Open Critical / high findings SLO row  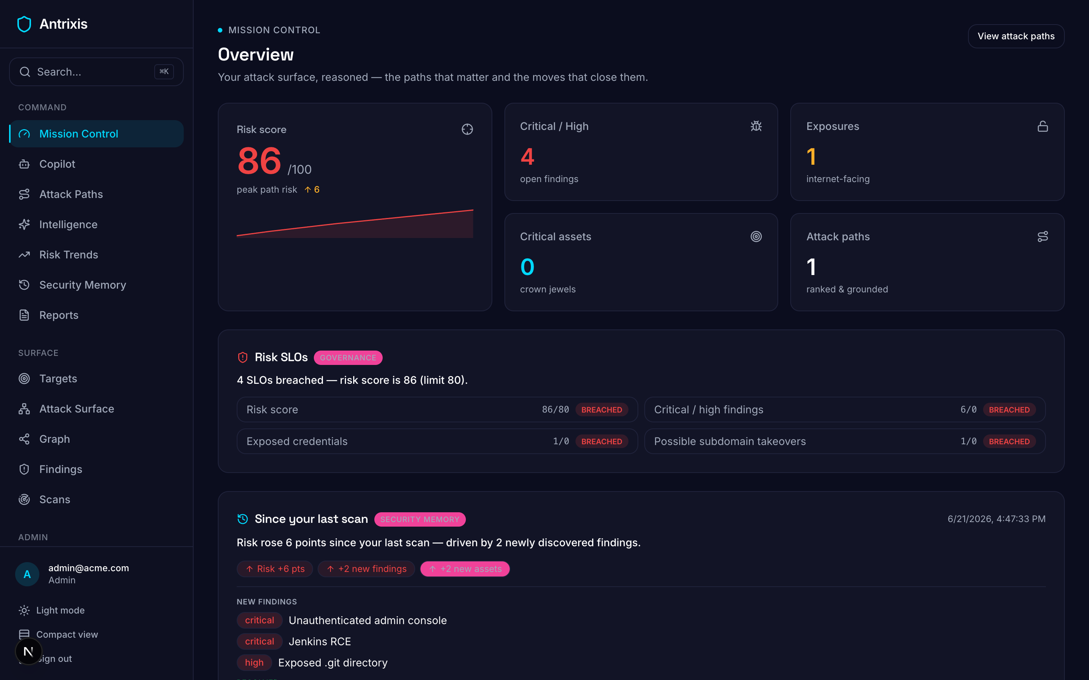tap(845, 410)
